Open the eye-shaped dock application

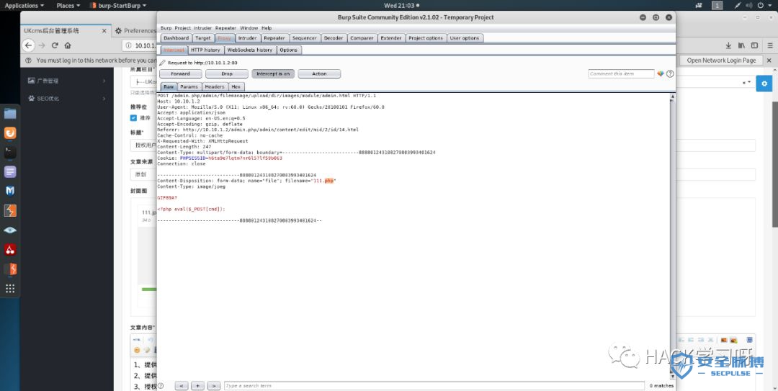pos(10,230)
